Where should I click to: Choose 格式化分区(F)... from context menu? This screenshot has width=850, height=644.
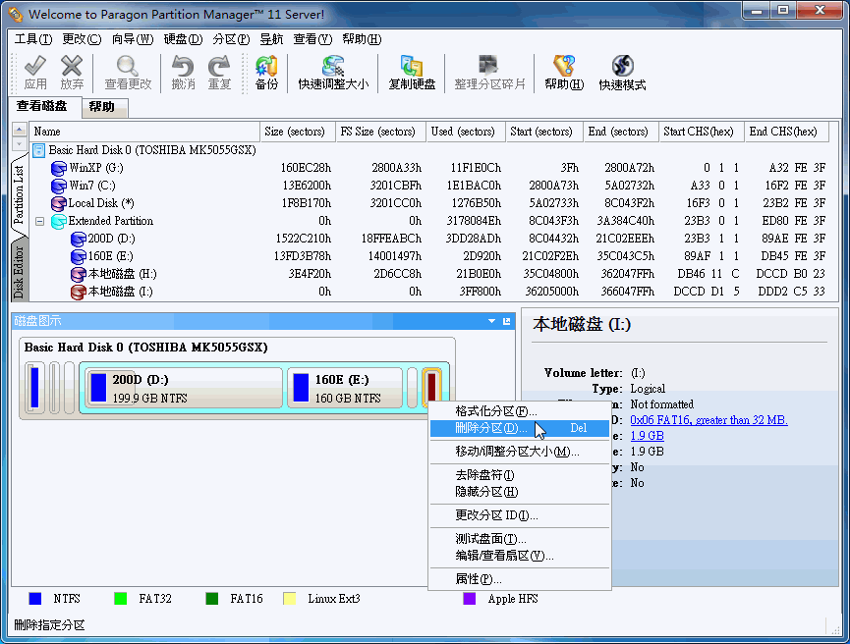[x=520, y=411]
